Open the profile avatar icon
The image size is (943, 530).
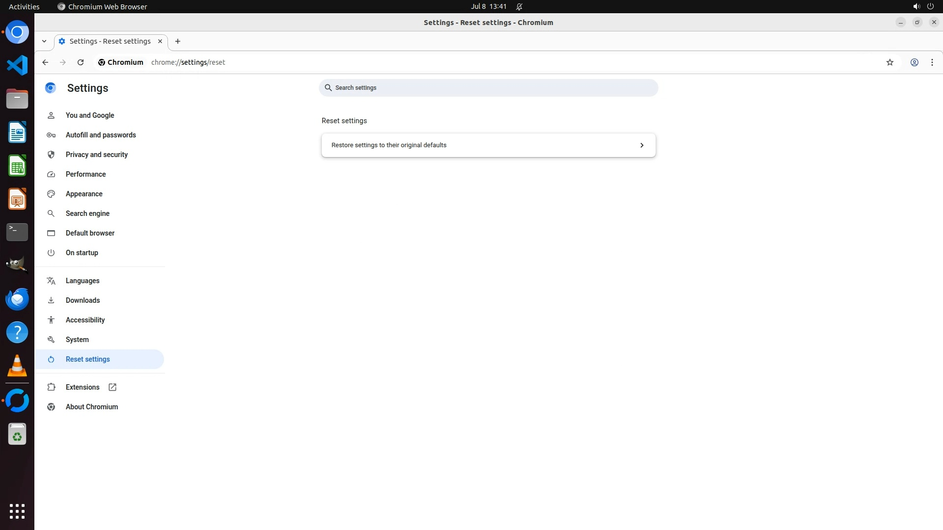pyautogui.click(x=914, y=62)
